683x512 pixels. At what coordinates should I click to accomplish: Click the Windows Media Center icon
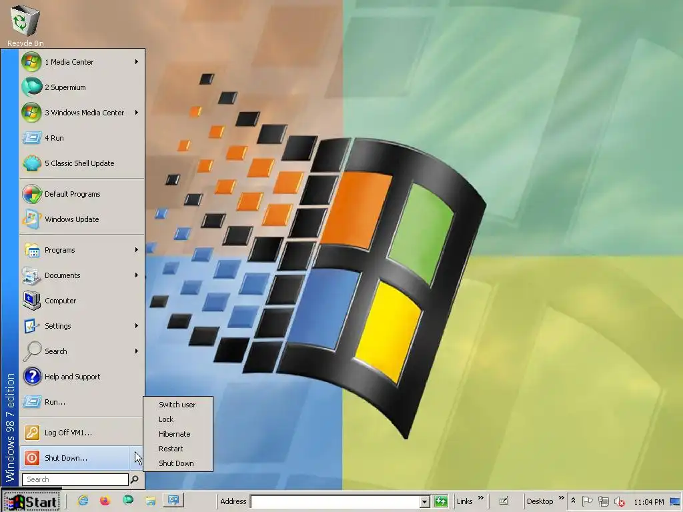31,112
